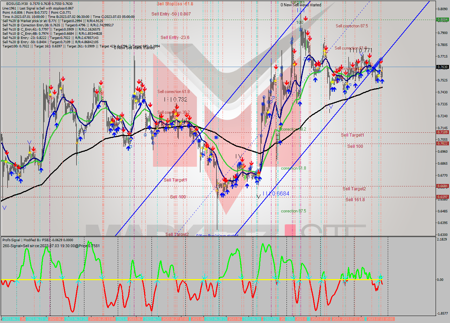This screenshot has height=323, width=450.
Task: Click the 'Sell 161.8' label
Action: click(355, 199)
